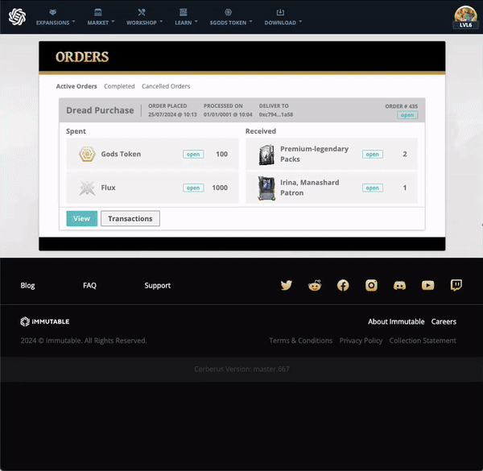Click open badge beside Irina, Manashard Patron
The height and width of the screenshot is (471, 483).
coord(373,188)
